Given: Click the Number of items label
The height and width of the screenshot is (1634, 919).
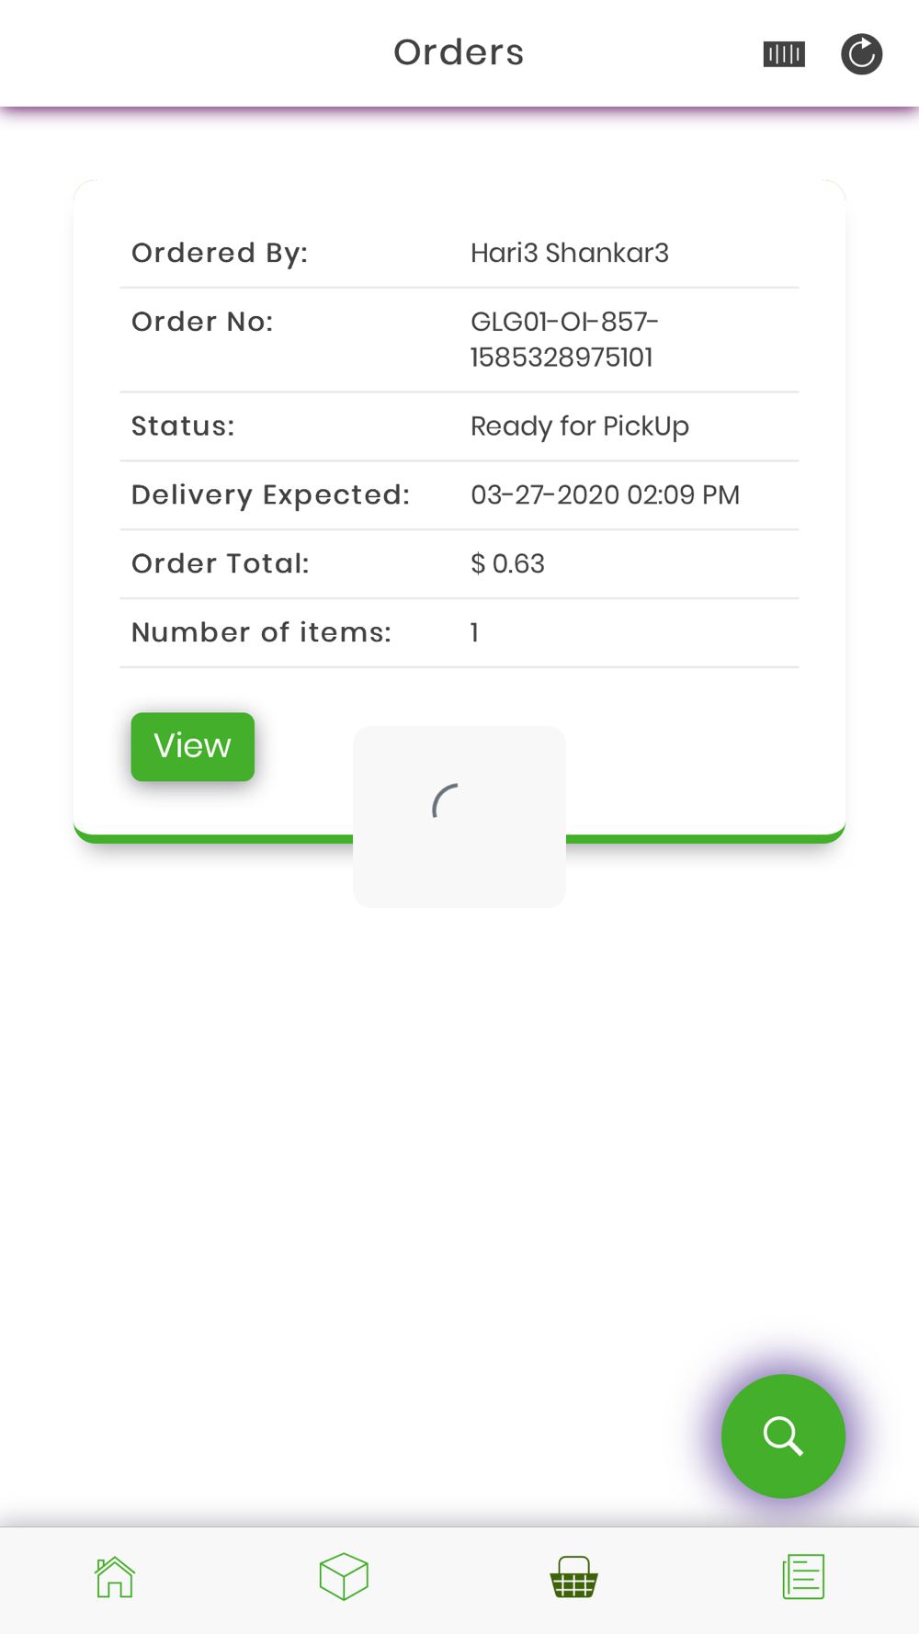Looking at the screenshot, I should click(261, 632).
